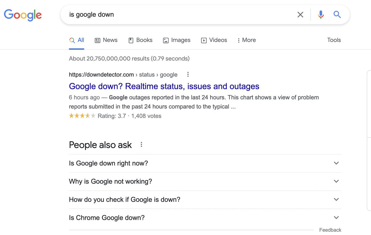Screen dimensions: 371x235
Task: Expand 'Is Google down right now?' question
Action: tap(205, 163)
